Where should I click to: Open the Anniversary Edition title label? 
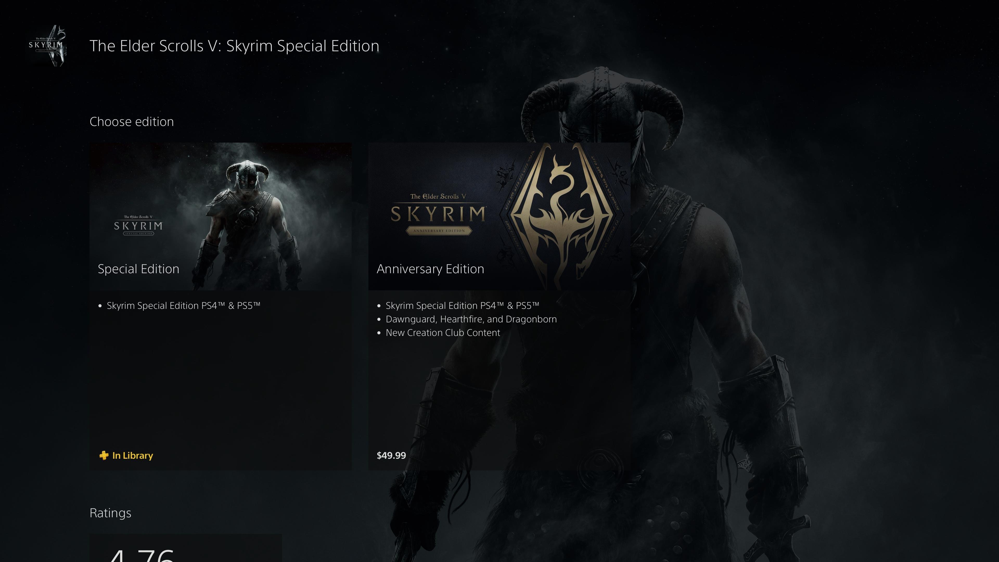tap(430, 269)
